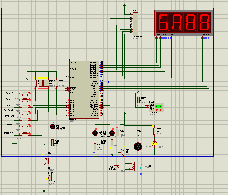Actuate the START push-button switch

click(x=25, y=112)
